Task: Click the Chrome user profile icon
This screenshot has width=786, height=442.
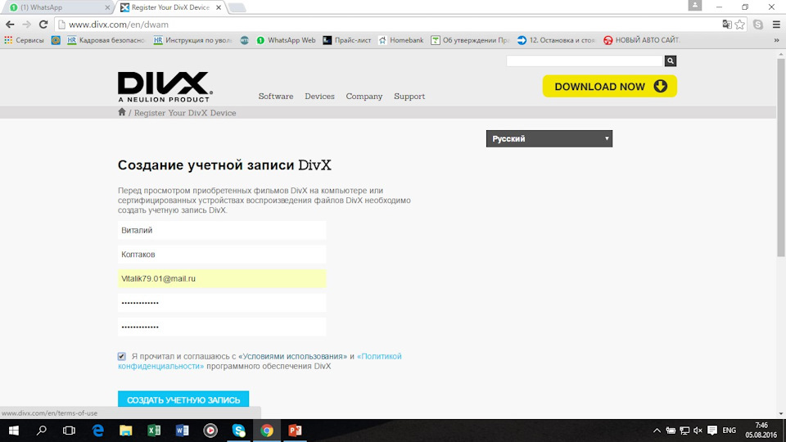Action: (x=695, y=6)
